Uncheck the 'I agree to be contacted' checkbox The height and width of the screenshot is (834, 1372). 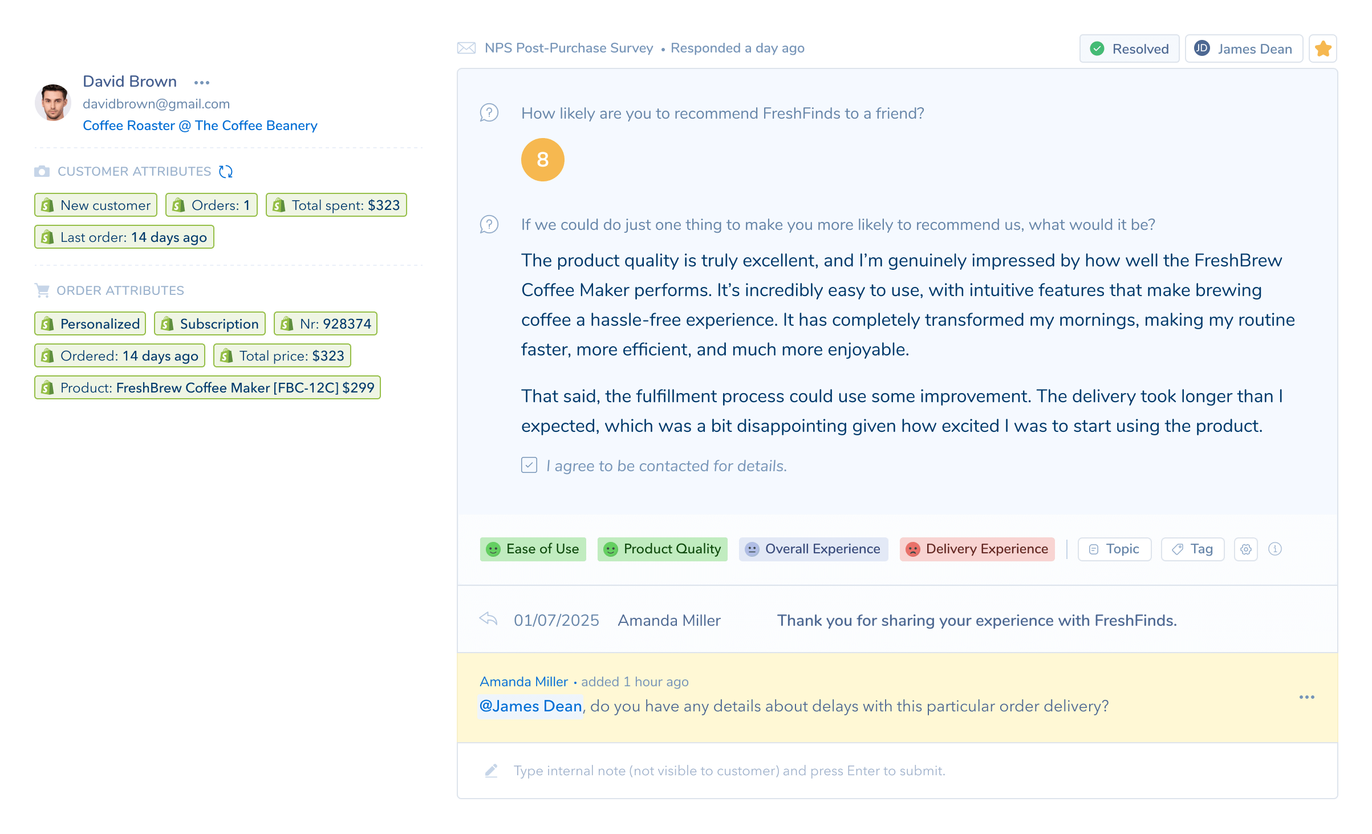(x=529, y=465)
